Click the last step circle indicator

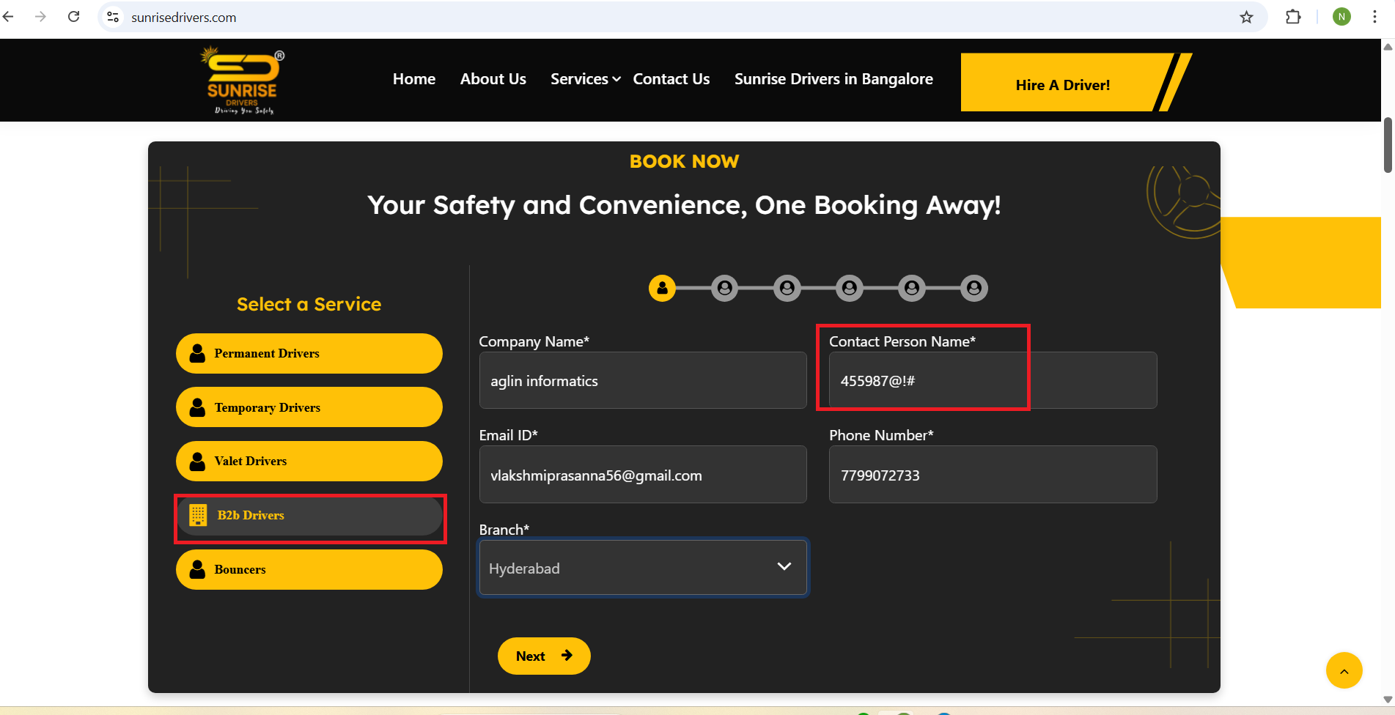click(x=974, y=288)
